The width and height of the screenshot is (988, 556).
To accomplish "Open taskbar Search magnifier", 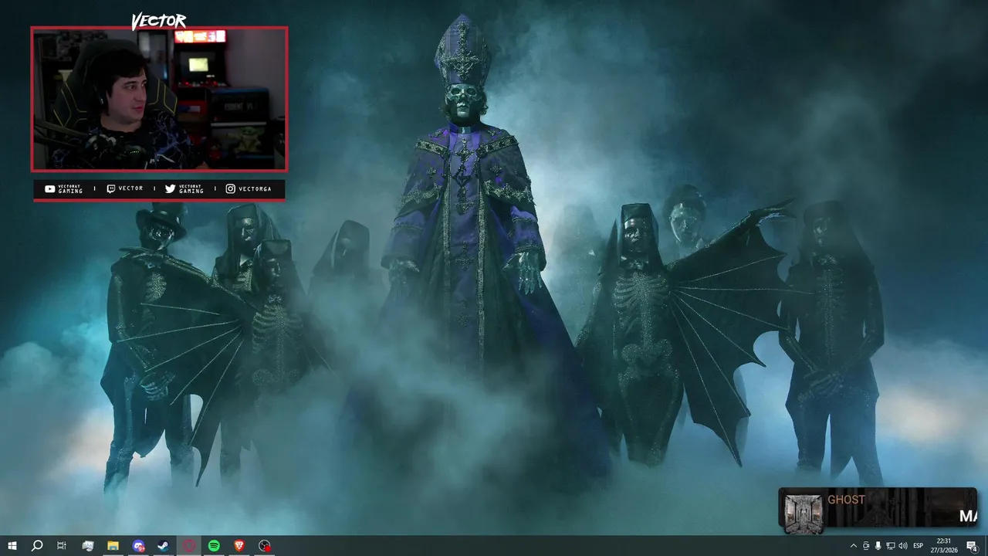I will pyautogui.click(x=36, y=546).
